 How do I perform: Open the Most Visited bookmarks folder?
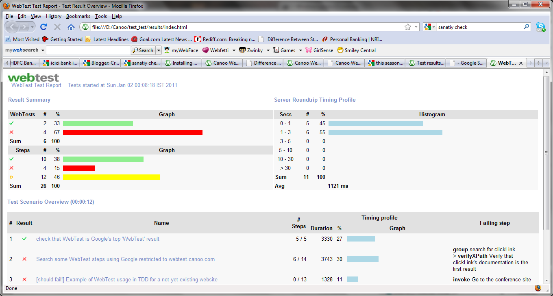point(22,39)
